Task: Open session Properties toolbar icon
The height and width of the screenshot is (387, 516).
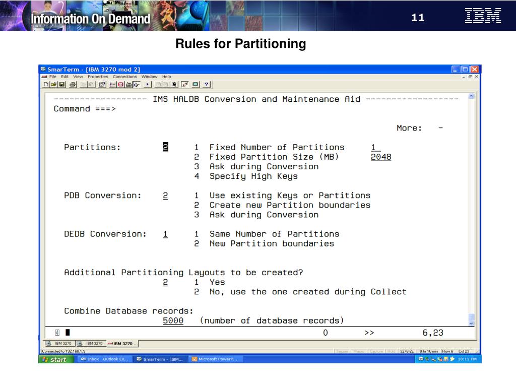Action: (x=102, y=84)
